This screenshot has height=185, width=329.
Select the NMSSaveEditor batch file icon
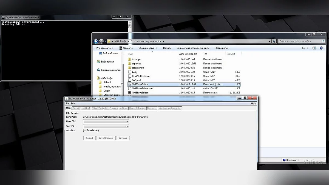(130, 84)
